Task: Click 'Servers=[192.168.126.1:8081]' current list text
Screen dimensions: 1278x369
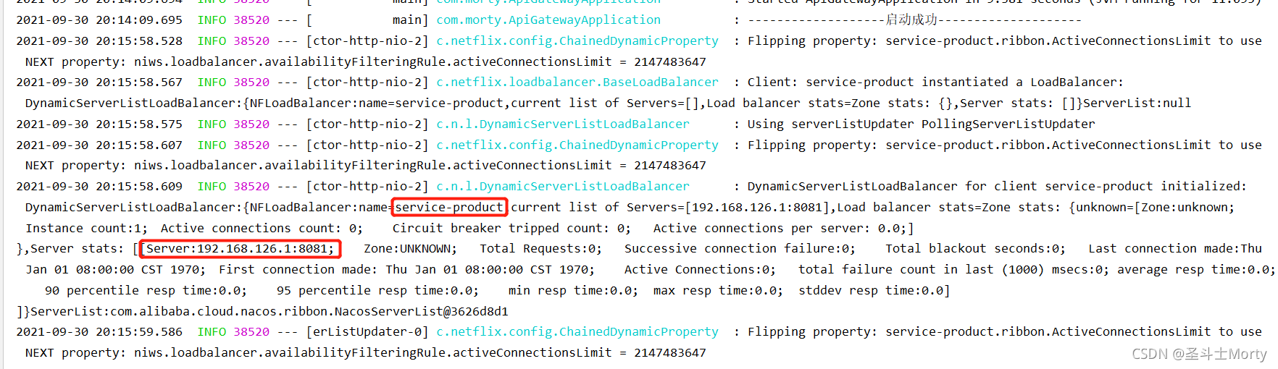Action: [728, 208]
